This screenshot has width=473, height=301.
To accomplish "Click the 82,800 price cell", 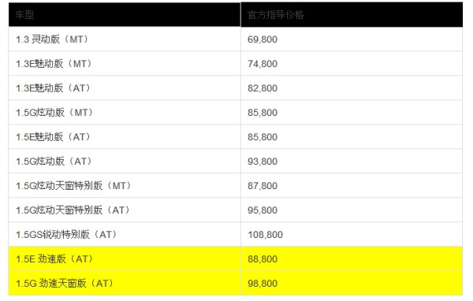I will 352,88.
